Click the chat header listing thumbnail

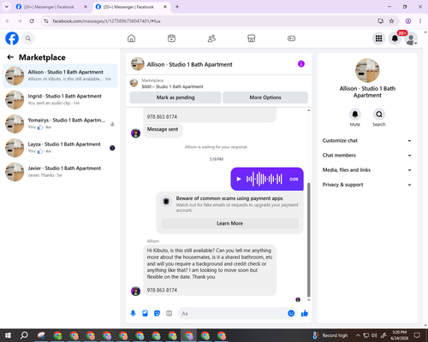coord(138,64)
